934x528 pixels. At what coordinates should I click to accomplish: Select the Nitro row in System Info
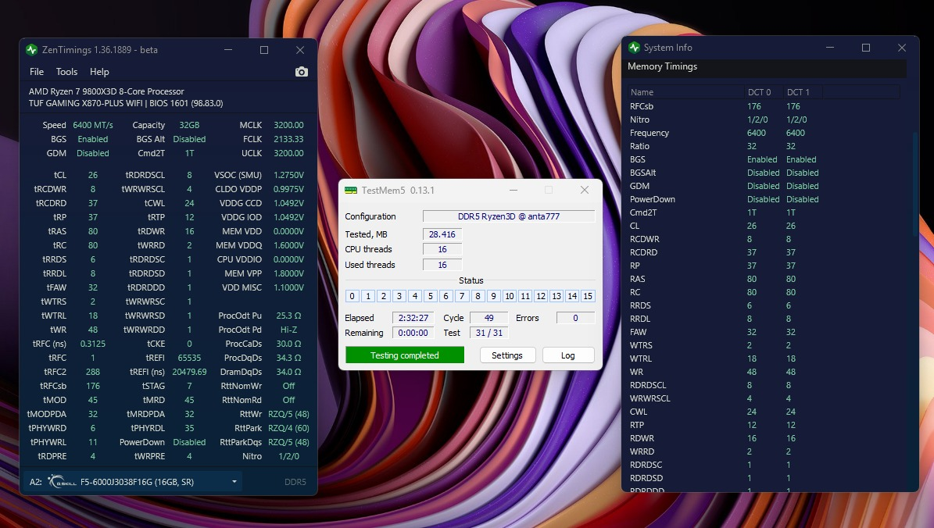tap(764, 120)
